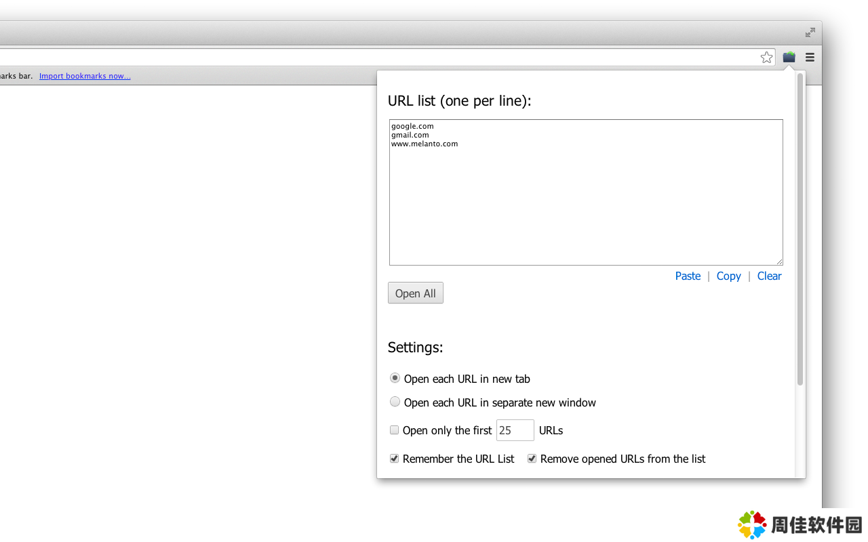Click the URL count field showing 25

point(515,430)
